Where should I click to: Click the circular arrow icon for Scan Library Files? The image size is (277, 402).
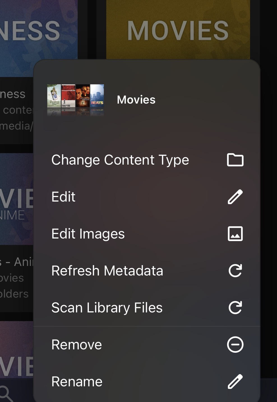point(235,308)
